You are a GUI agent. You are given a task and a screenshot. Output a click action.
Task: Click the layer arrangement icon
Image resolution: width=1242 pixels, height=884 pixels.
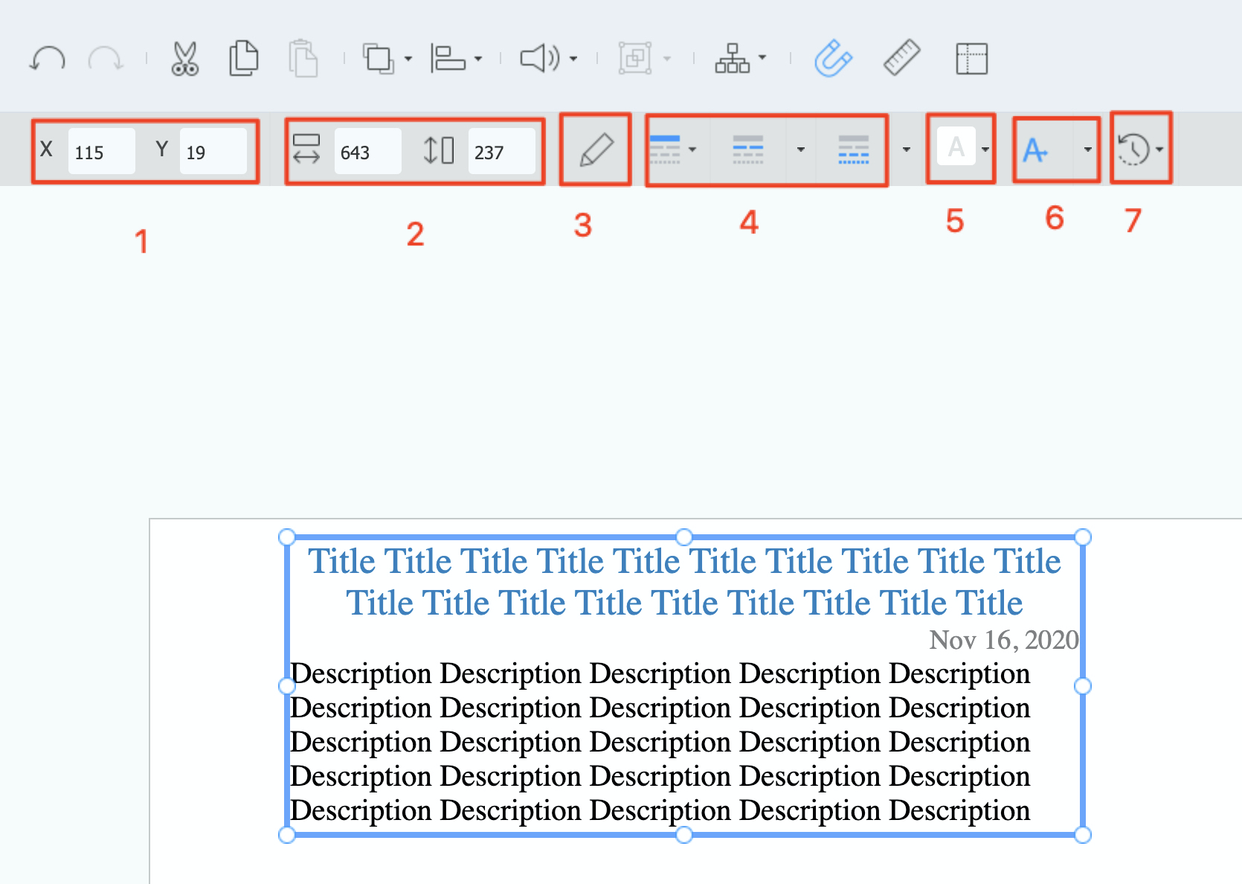(379, 59)
